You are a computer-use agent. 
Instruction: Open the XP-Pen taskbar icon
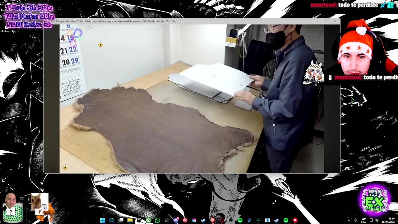tap(166, 220)
